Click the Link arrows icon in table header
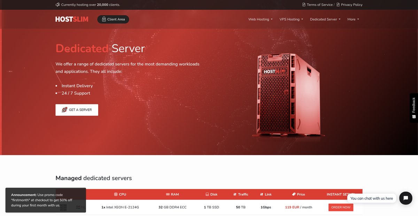Viewport: 418px width, 216px height. (262, 194)
